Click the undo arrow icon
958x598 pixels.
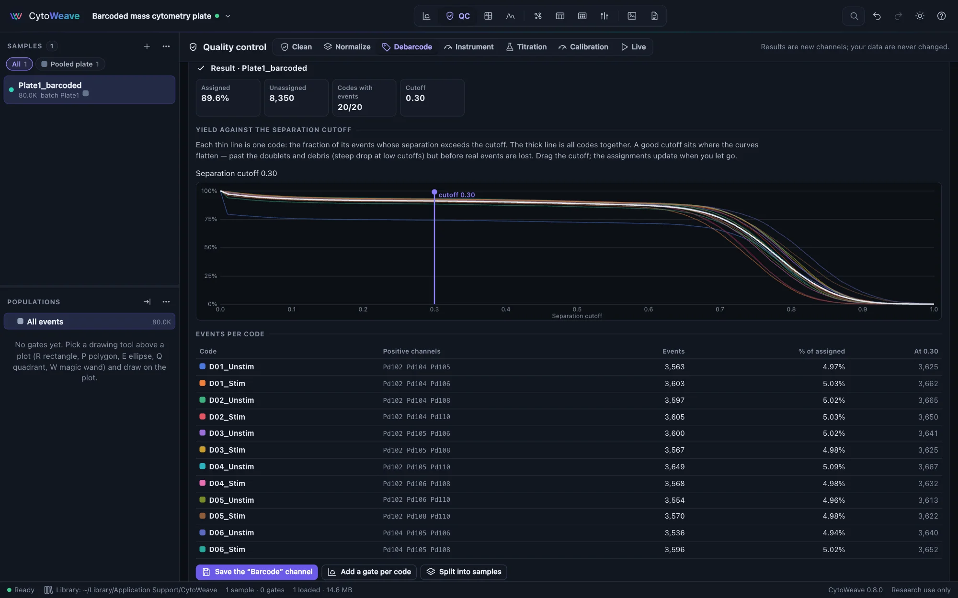(877, 16)
